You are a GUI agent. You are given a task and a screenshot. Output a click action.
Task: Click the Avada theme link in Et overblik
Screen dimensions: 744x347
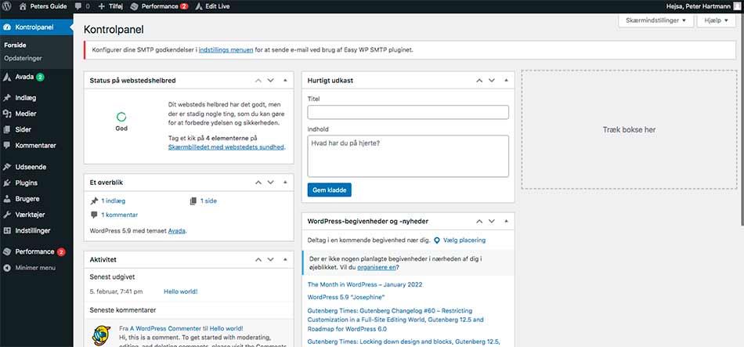176,231
